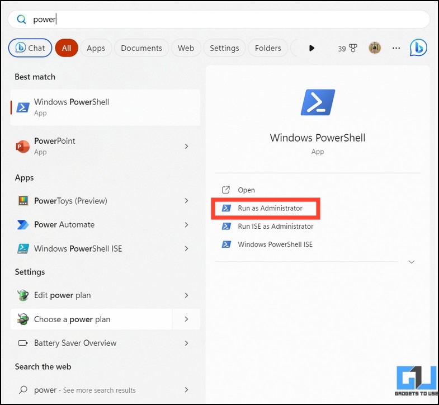Click the "Power Automate" label
Image resolution: width=439 pixels, height=405 pixels.
coord(64,225)
